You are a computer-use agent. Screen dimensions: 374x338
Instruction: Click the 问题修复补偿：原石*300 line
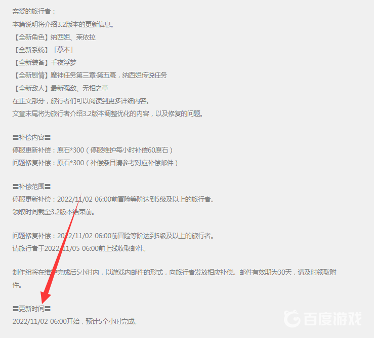click(x=95, y=163)
